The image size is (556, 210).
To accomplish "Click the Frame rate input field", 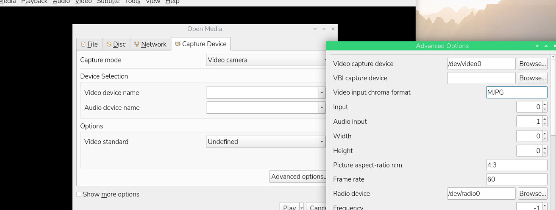I will pos(516,179).
